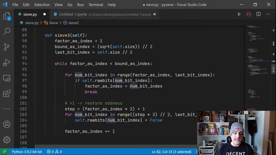The height and width of the screenshot is (155, 276).
Task: Click 'last_bit_index = self.size // 2' line
Action: (94, 53)
